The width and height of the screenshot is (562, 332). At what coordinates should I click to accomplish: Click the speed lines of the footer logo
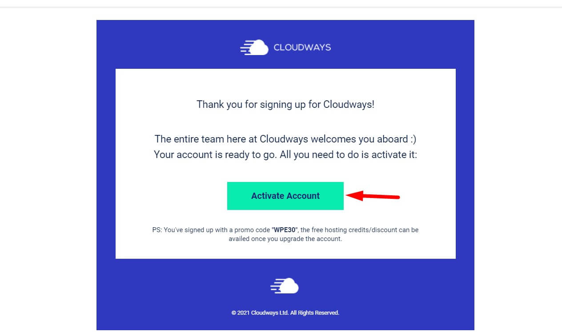coord(276,287)
